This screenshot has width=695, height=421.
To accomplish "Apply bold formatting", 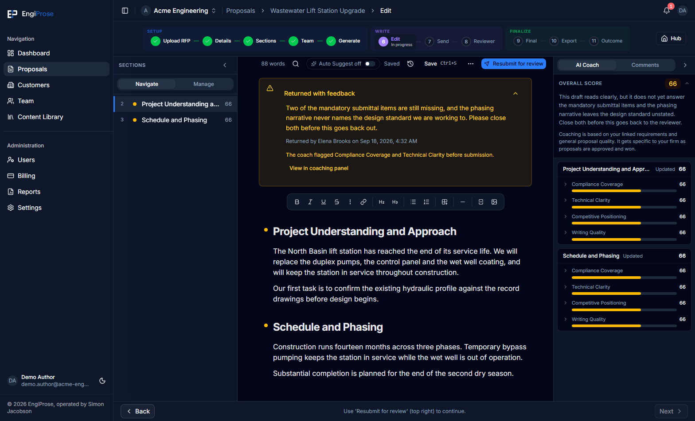I will 297,202.
